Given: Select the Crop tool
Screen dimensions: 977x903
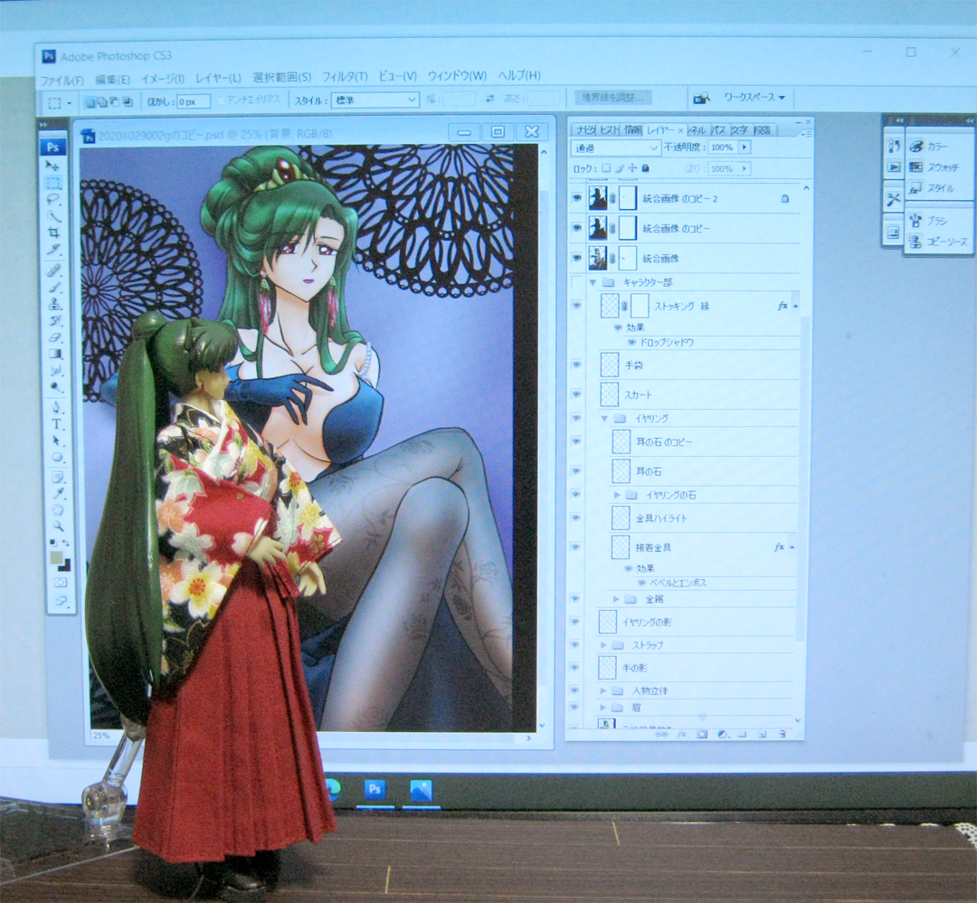Looking at the screenshot, I should [x=53, y=233].
